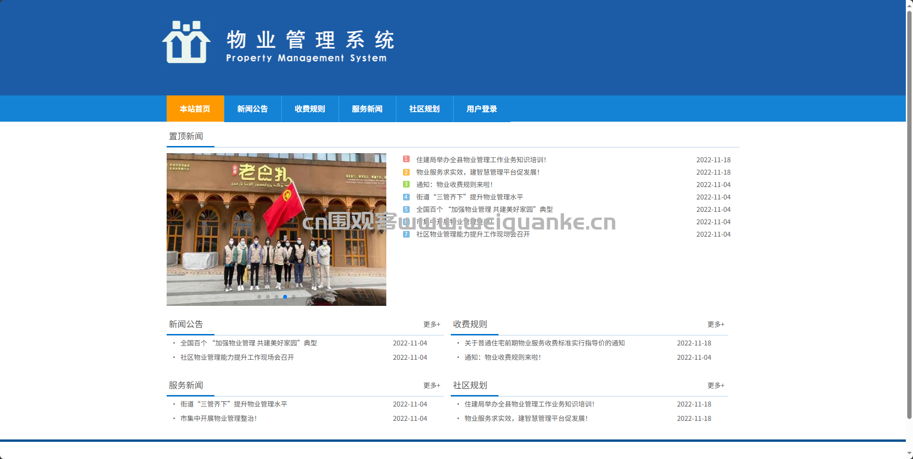The height and width of the screenshot is (459, 913).
Task: Open article 通知:物业收费规则来啦 in top news
Action: point(454,185)
